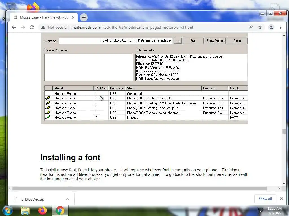Open the Recycle Bin desktop icon

click(11, 6)
